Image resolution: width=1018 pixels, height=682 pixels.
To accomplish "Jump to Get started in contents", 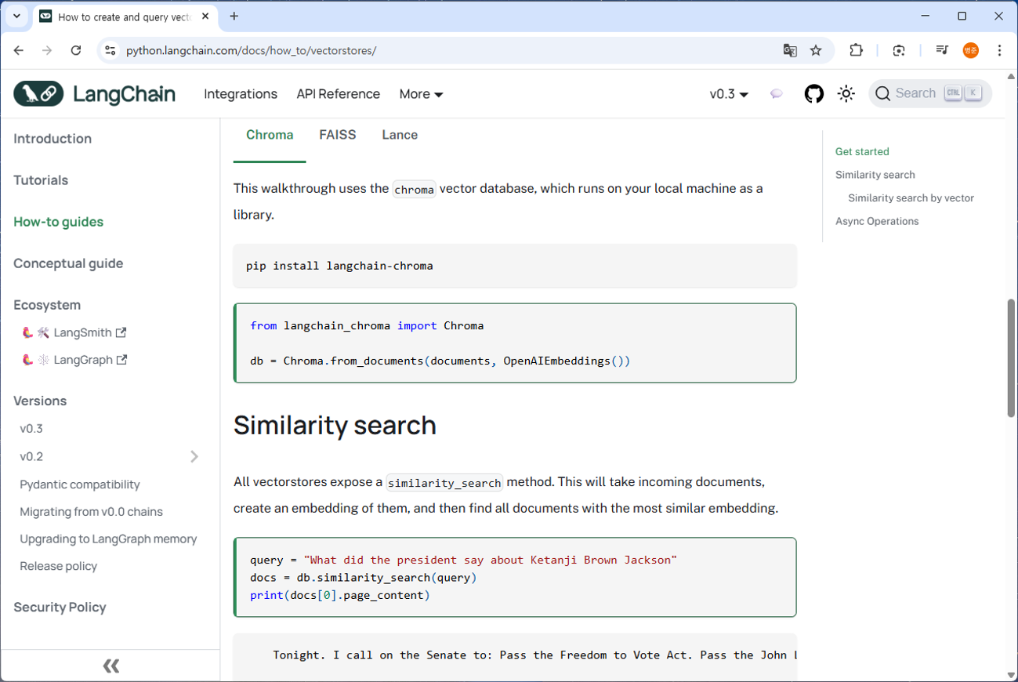I will click(x=862, y=151).
